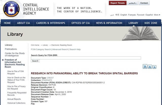The image size is (162, 105).
Task: Click the Search button
Action: click(x=35, y=61)
